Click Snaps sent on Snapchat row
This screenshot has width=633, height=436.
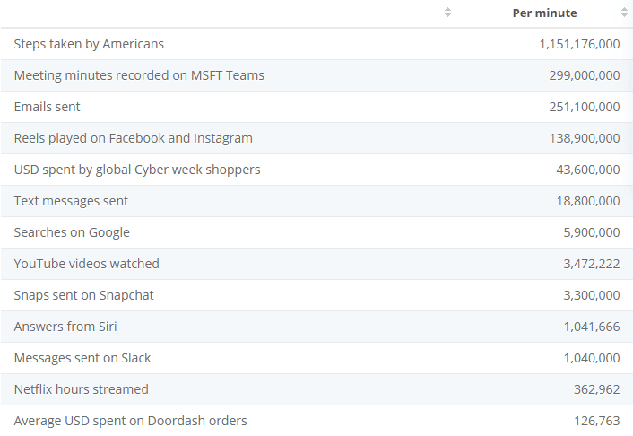click(316, 295)
